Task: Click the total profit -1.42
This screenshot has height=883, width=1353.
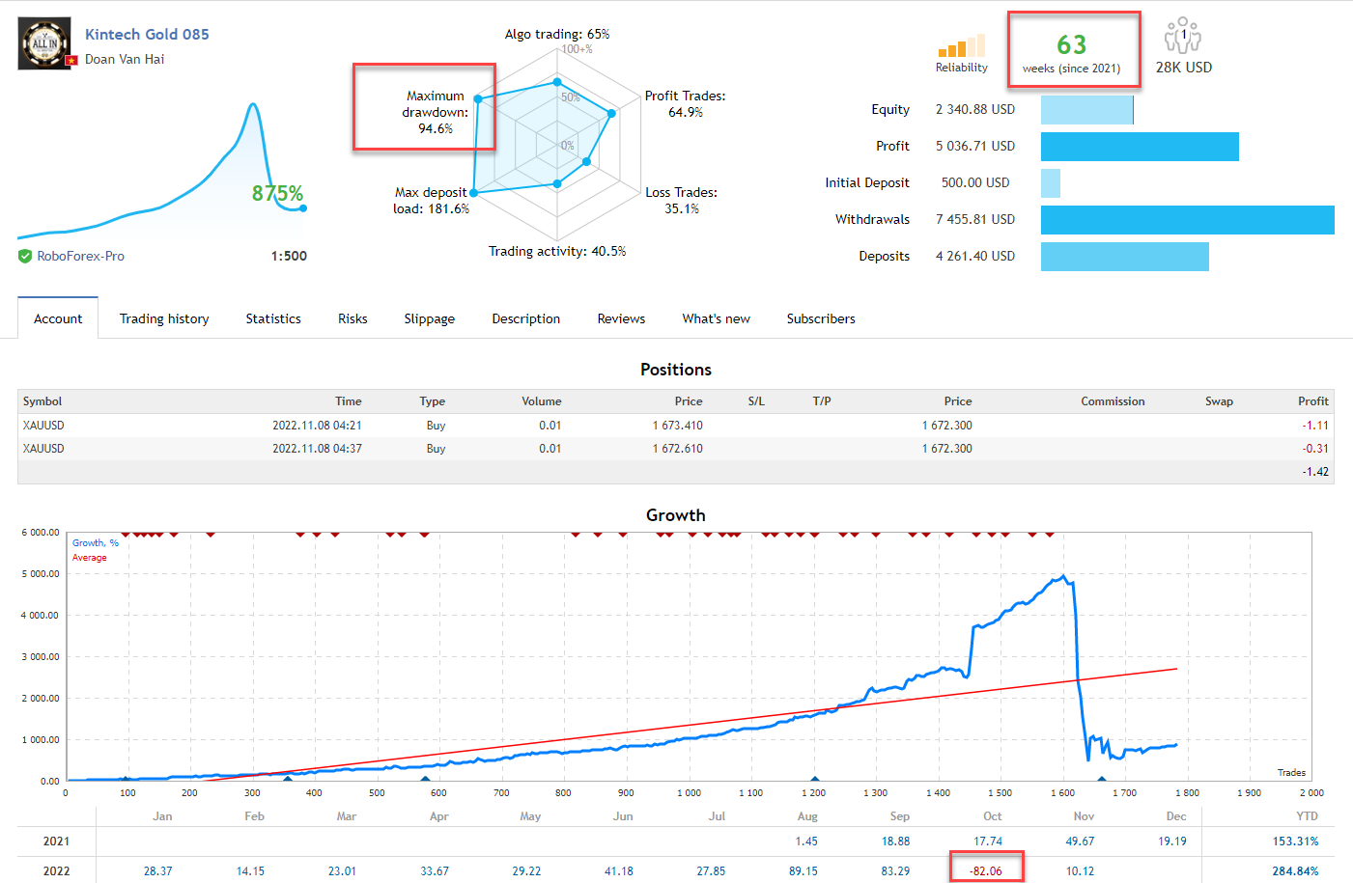Action: [1315, 472]
